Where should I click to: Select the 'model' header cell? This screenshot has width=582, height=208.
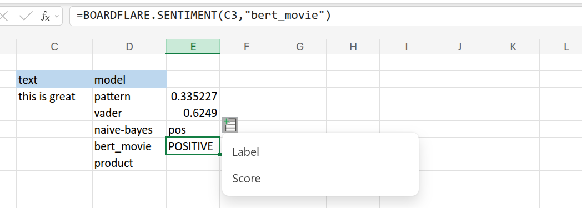click(129, 79)
